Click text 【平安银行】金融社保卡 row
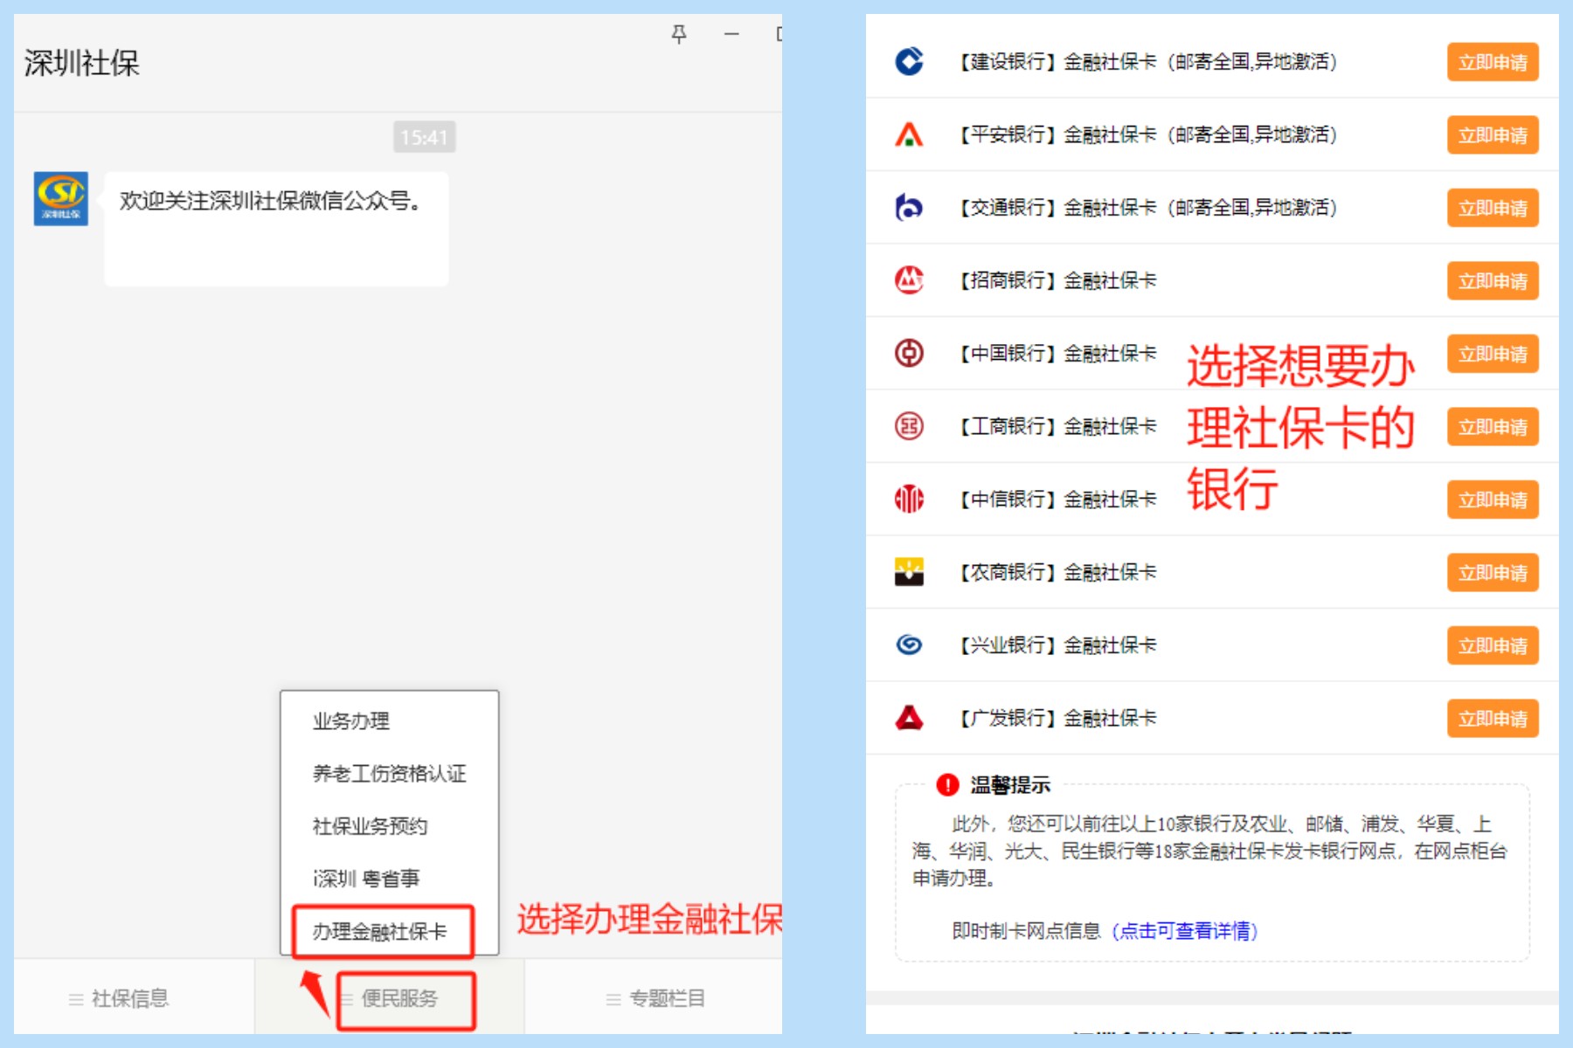Viewport: 1573px width, 1048px height. 1147,134
